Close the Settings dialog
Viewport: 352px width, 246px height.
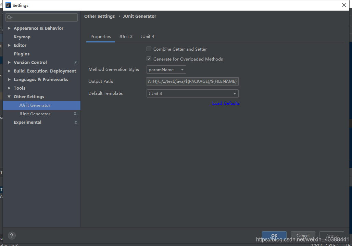[x=344, y=5]
